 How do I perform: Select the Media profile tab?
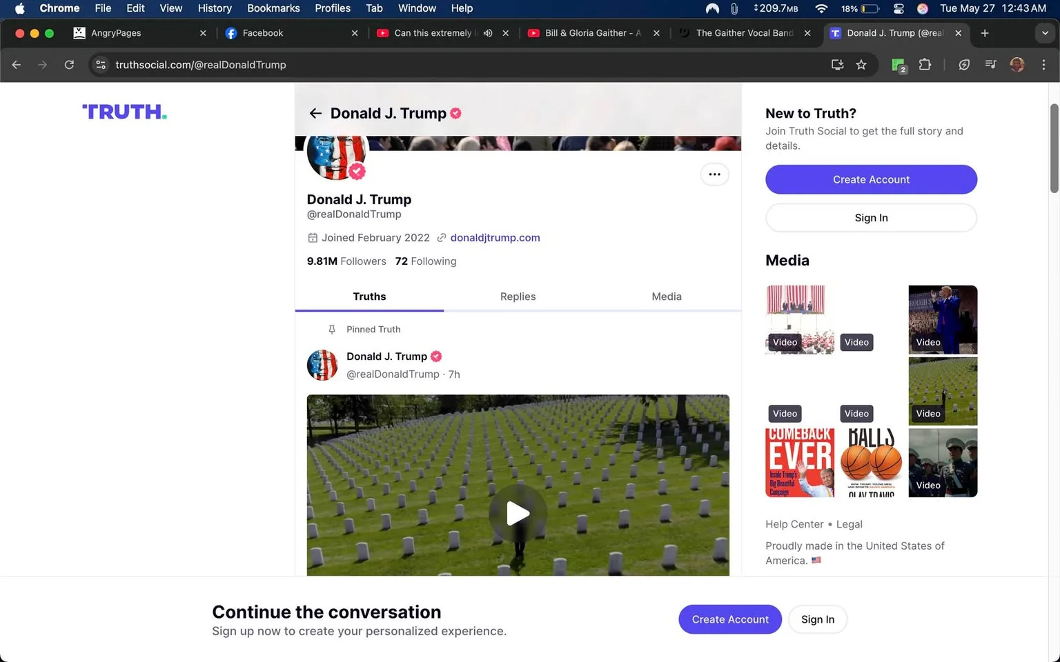point(667,297)
